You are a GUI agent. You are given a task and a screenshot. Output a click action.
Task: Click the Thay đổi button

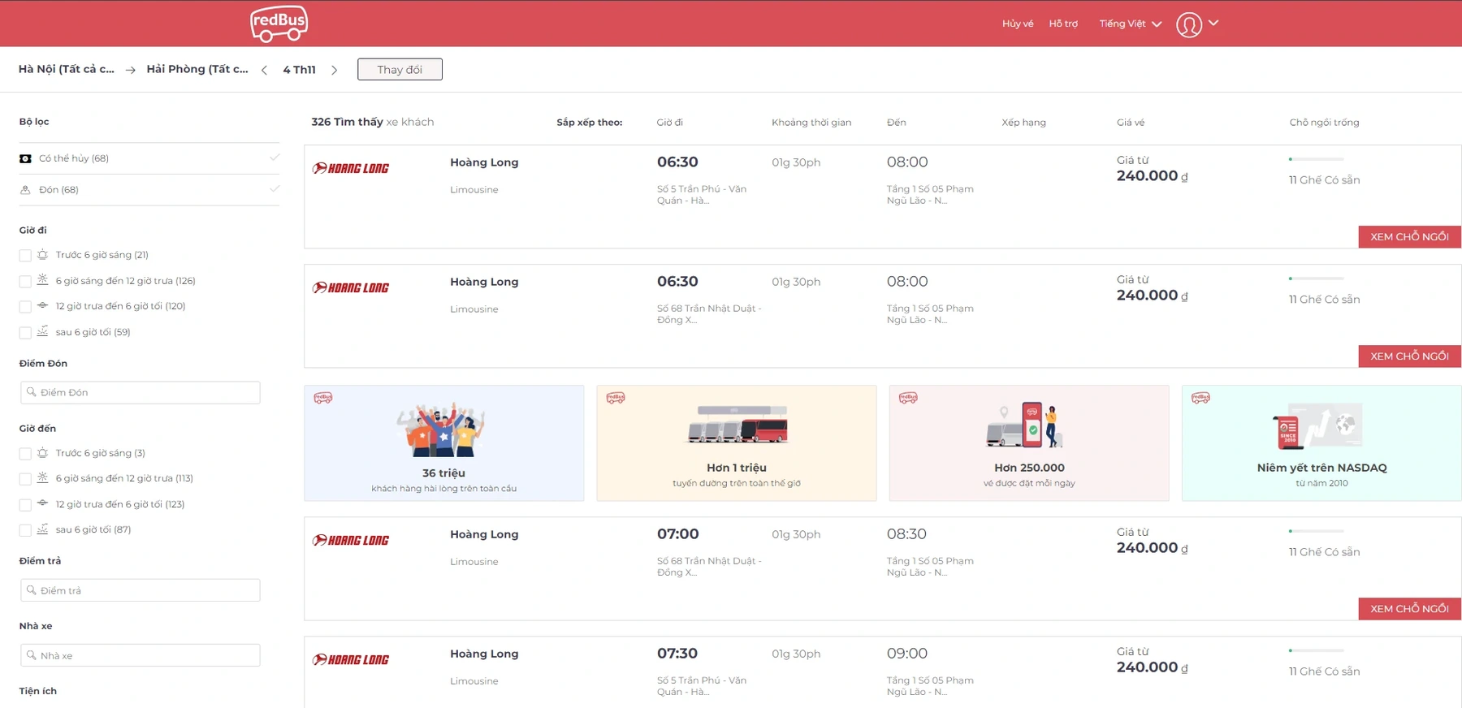(400, 70)
